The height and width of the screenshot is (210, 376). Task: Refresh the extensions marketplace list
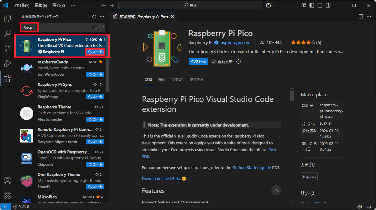click(94, 17)
